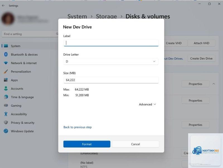Click the search magnifier icon
Screen dimensions: 223x168
[57, 34]
